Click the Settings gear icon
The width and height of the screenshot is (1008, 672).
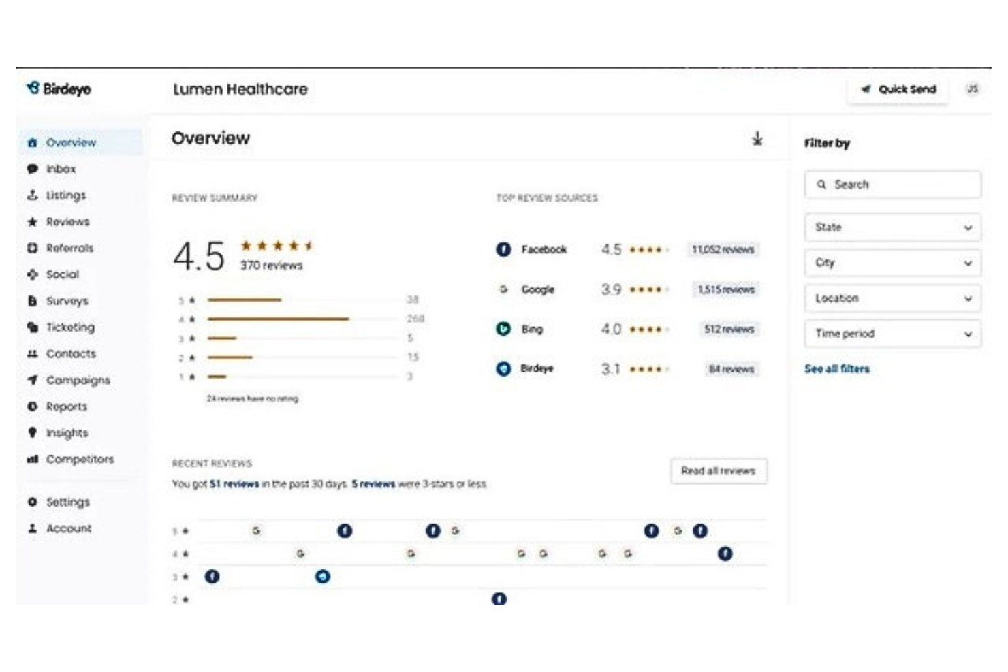[32, 502]
